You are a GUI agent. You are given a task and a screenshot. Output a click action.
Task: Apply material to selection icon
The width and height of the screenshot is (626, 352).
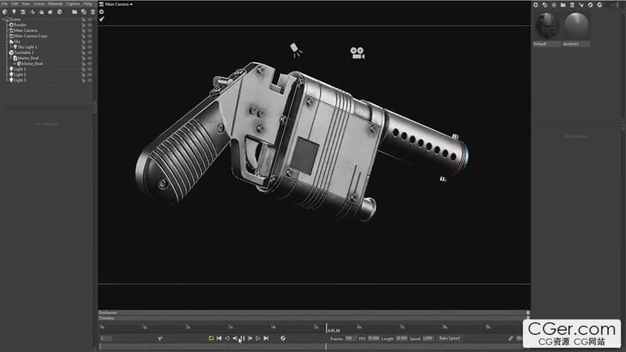click(x=581, y=5)
